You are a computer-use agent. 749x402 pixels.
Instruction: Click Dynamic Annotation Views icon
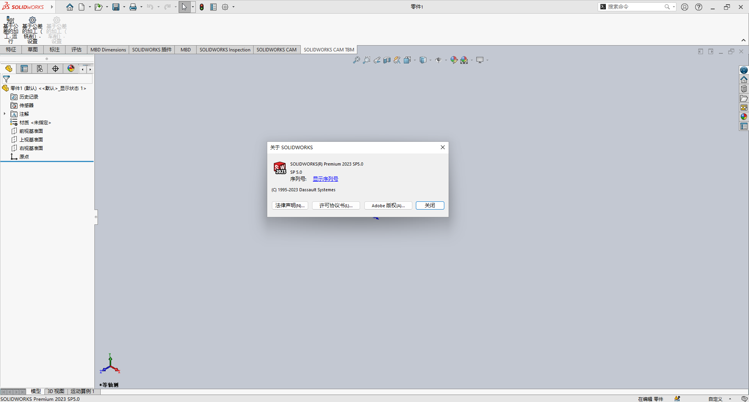point(397,60)
